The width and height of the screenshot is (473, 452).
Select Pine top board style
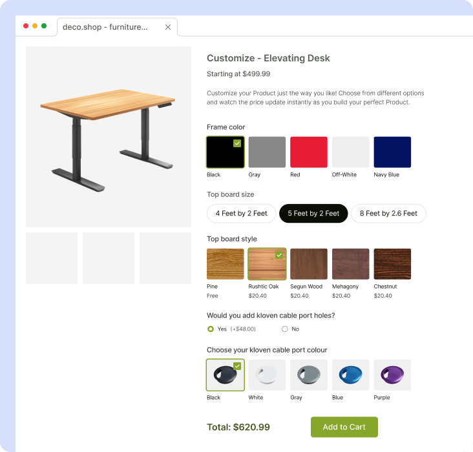click(x=226, y=264)
